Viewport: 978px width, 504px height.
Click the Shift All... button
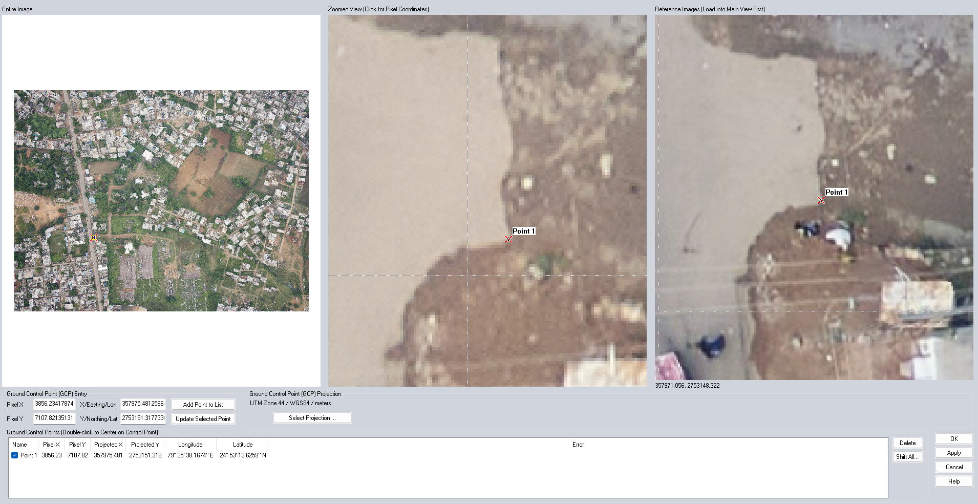click(907, 457)
